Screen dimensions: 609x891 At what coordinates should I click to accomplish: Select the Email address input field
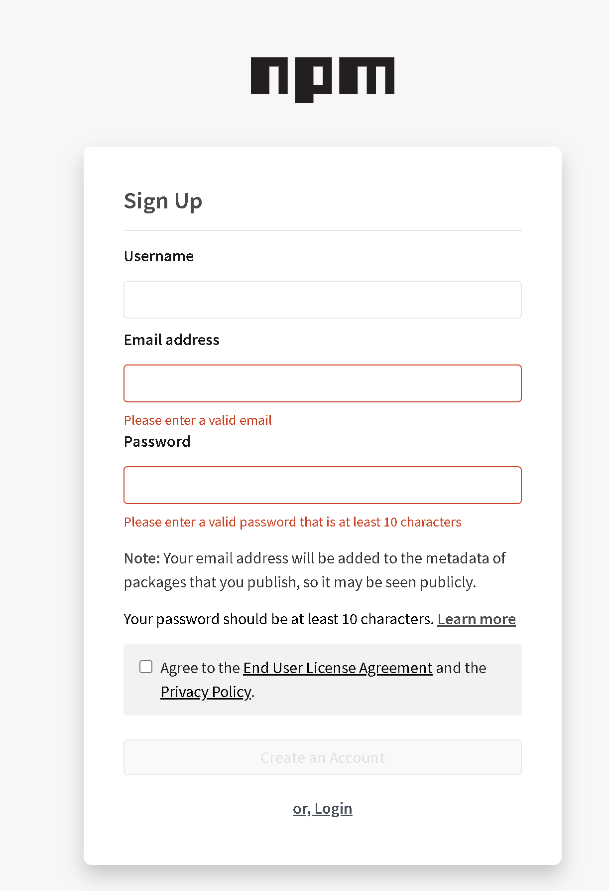(323, 383)
